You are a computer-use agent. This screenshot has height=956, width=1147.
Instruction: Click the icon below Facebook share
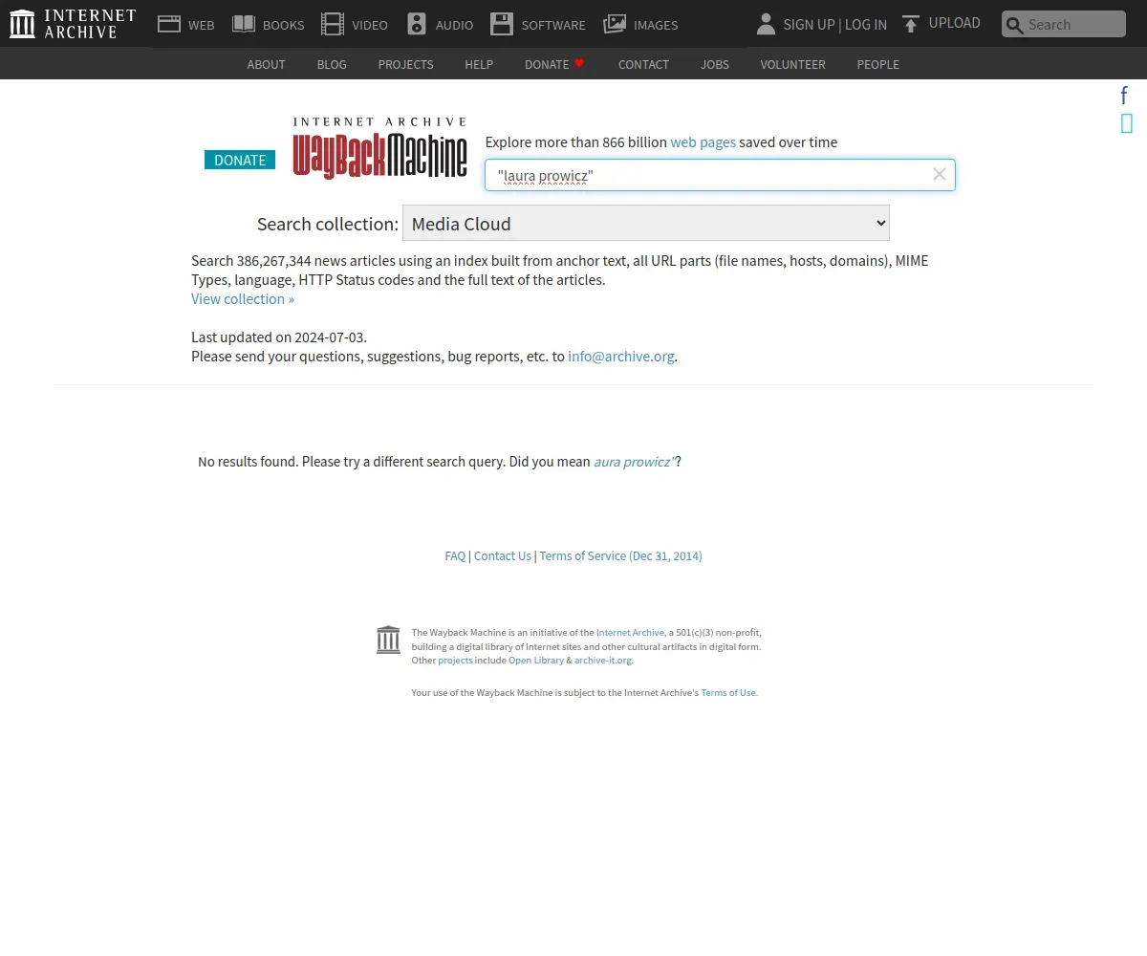point(1127,122)
